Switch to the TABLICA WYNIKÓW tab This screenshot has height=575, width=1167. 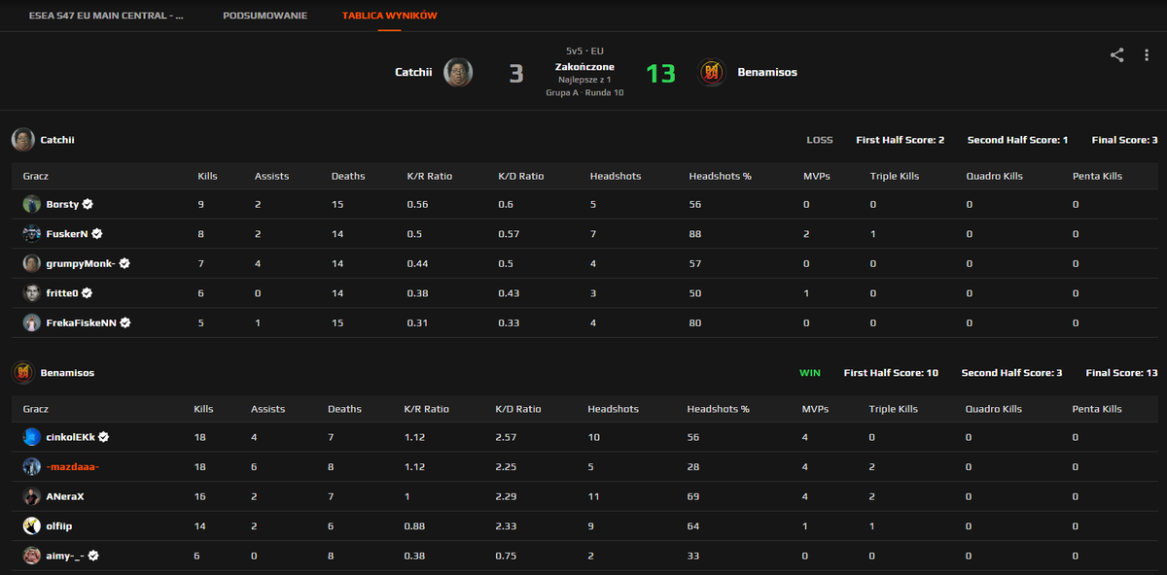[388, 16]
